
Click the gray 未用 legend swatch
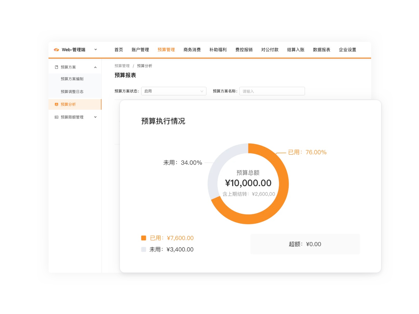(144, 249)
